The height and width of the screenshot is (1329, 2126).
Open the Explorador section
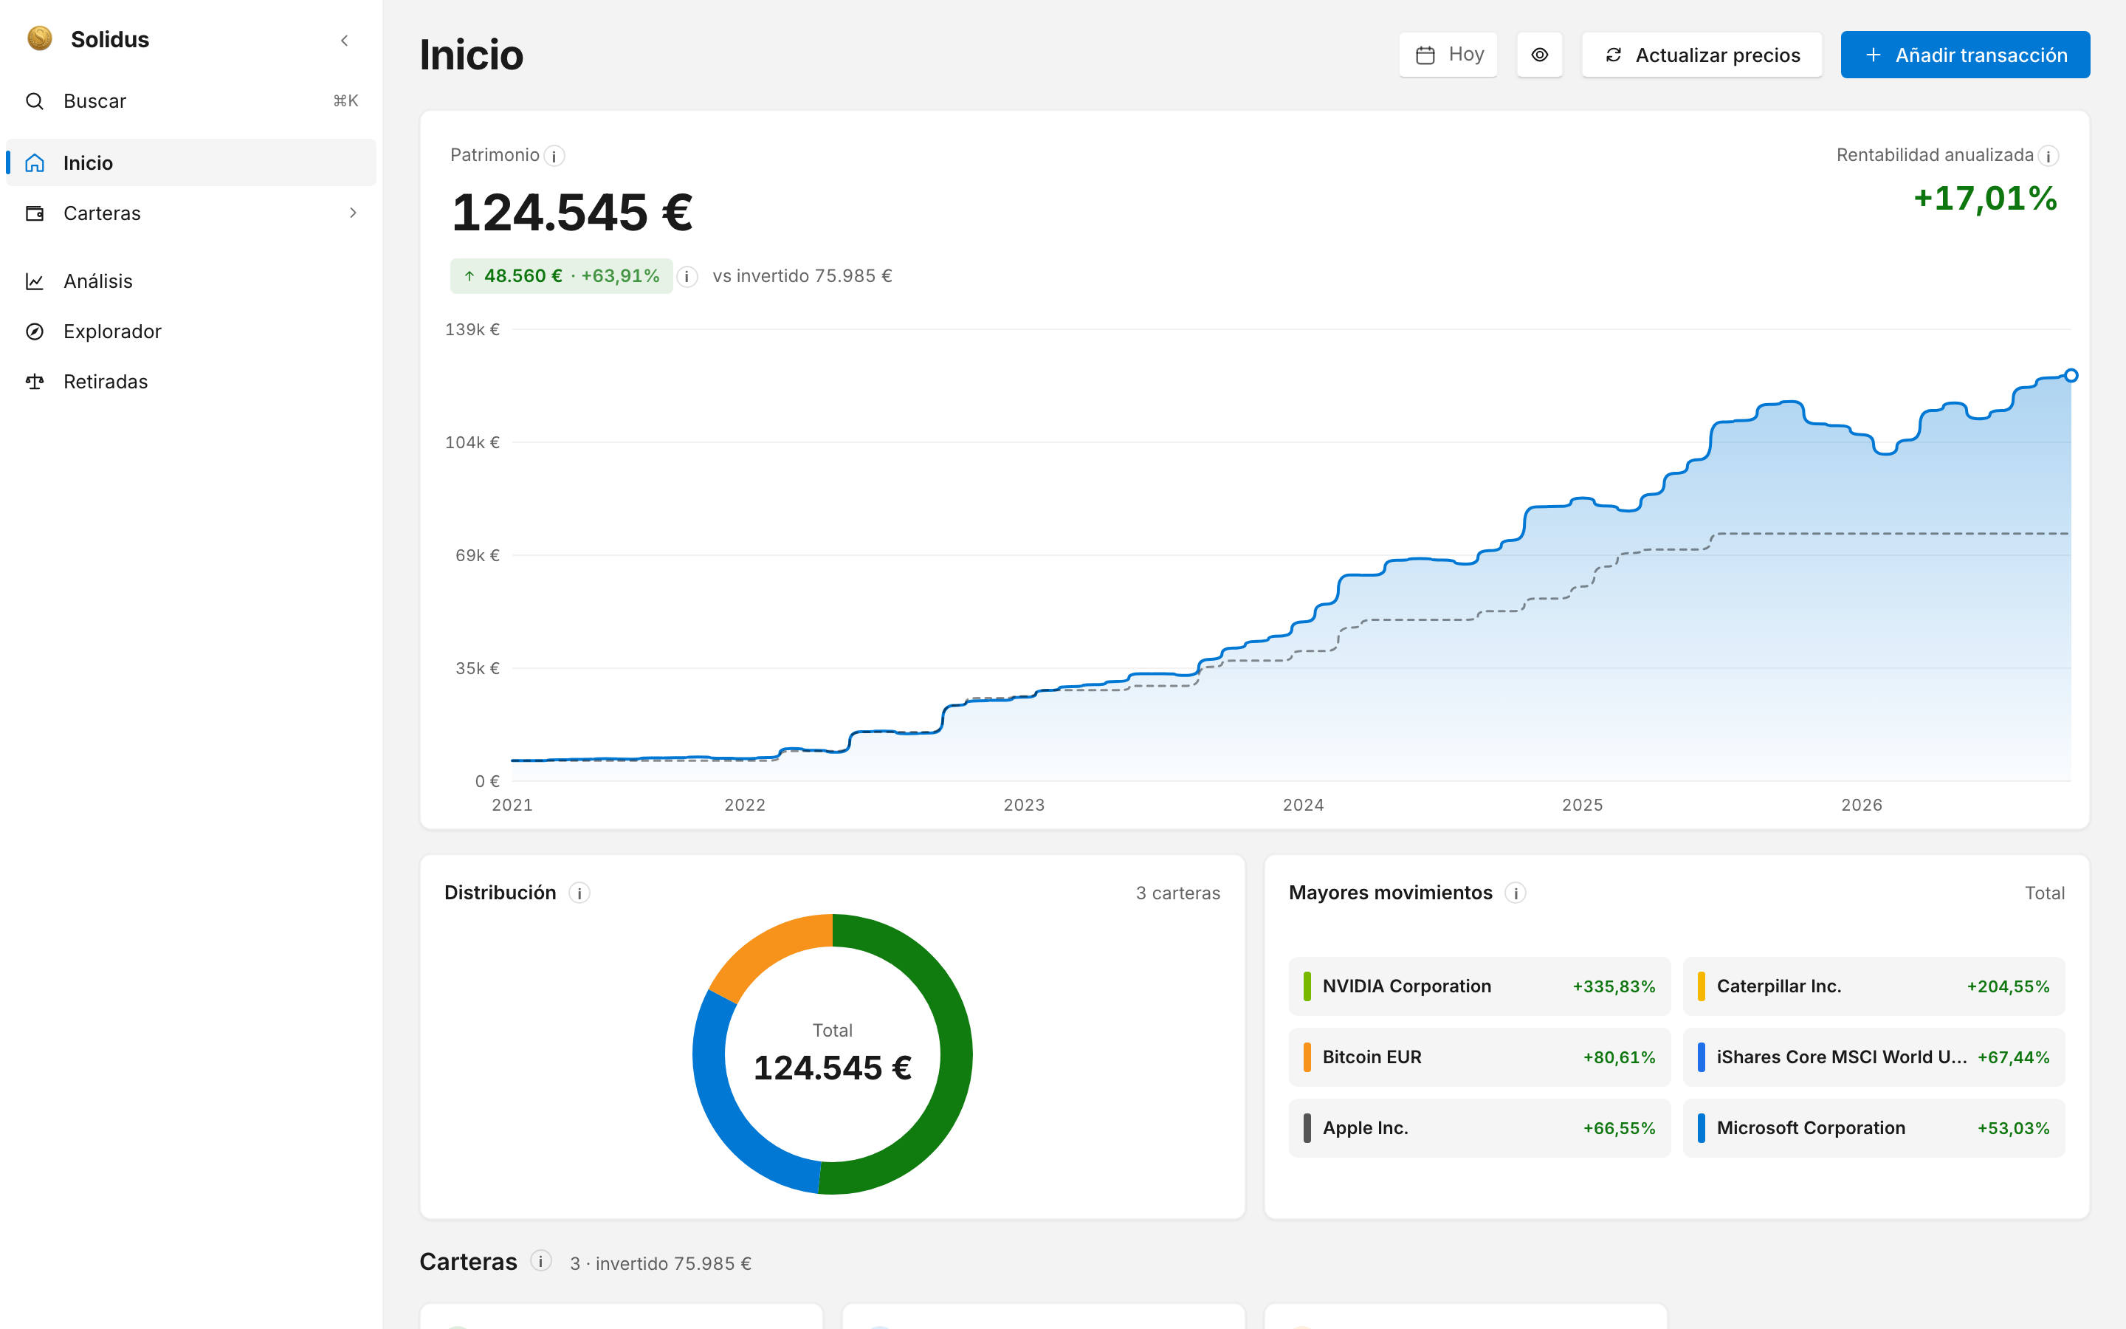pyautogui.click(x=190, y=332)
